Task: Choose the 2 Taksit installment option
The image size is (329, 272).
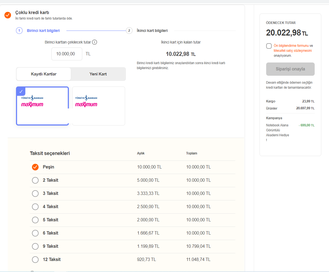Action: point(35,180)
